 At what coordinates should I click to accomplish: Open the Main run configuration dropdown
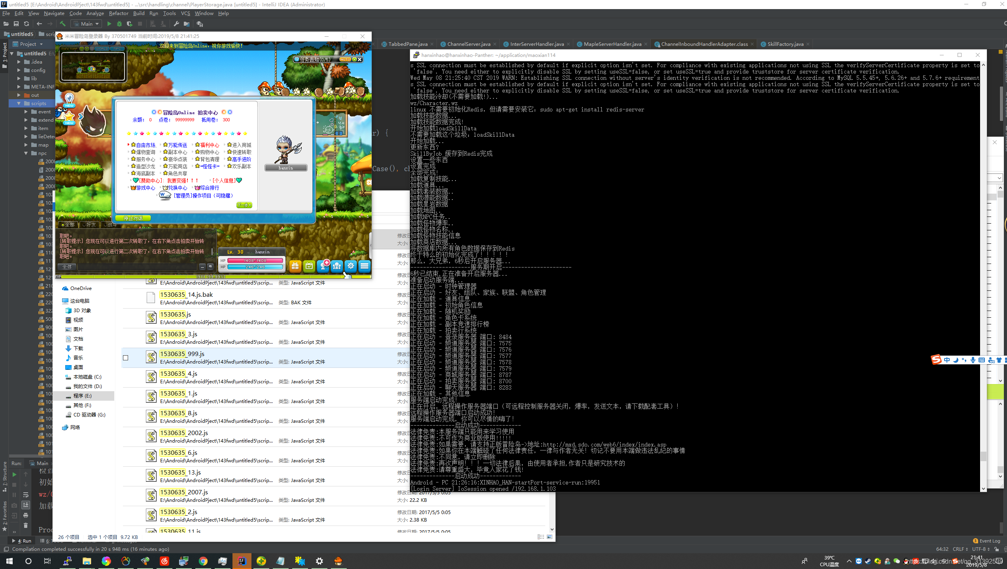(86, 24)
